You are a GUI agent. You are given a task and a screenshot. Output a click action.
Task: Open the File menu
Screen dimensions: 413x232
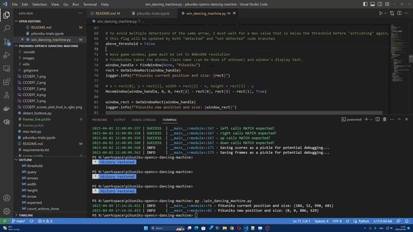tap(14, 5)
